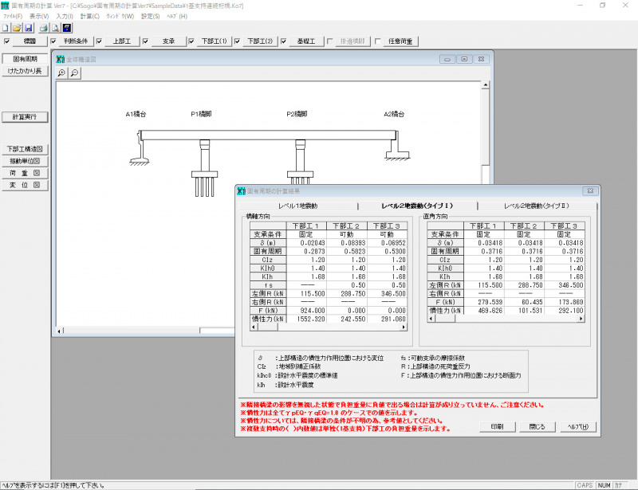The image size is (638, 490).
Task: Click the 閉じる button in results dialog
Action: (537, 426)
